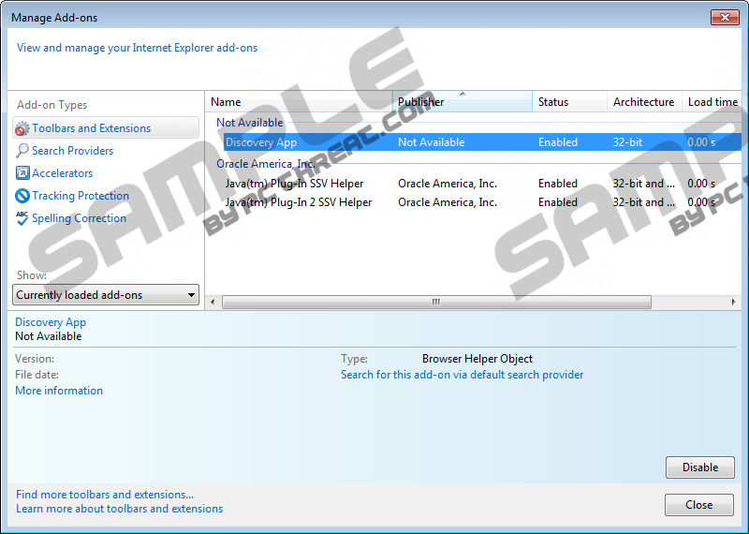Screen dimensions: 749x534
Task: Click the Search Providers magnifier icon
Action: (22, 151)
